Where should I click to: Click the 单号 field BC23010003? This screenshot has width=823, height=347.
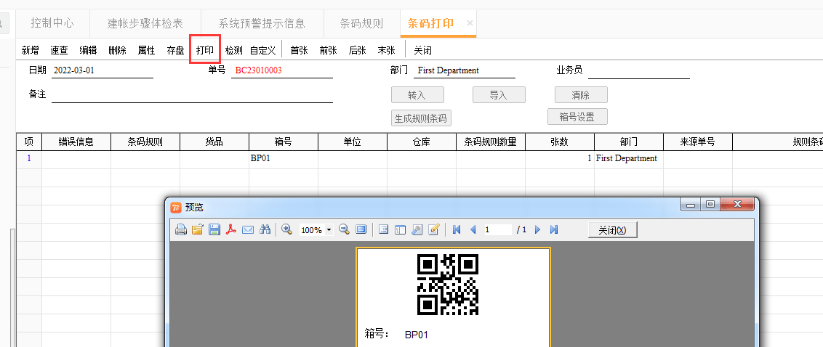(x=282, y=70)
